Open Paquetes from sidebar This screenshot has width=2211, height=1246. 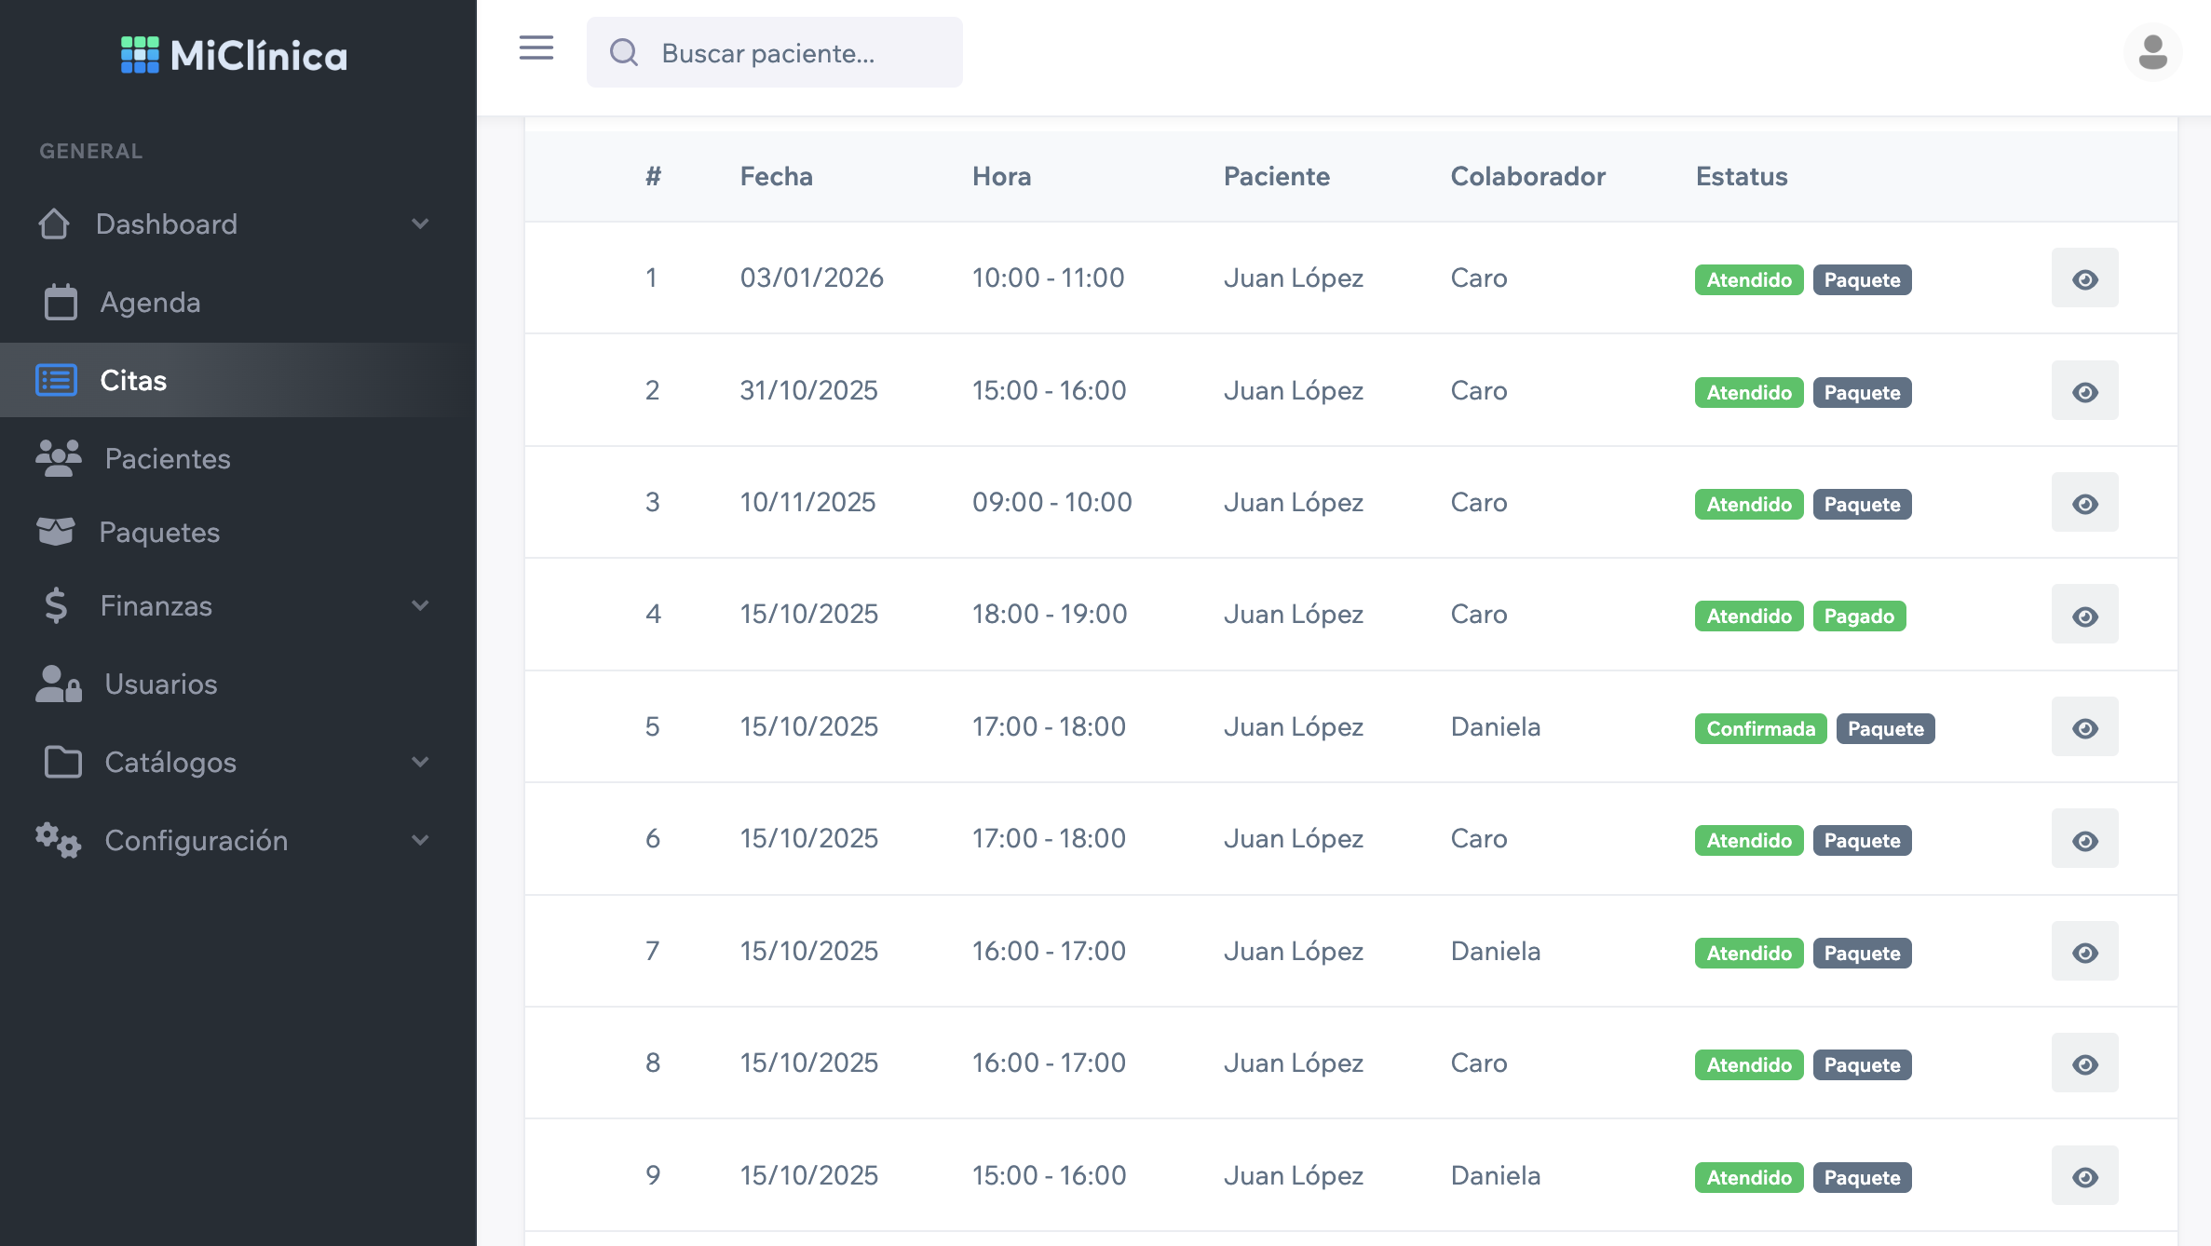click(x=158, y=533)
